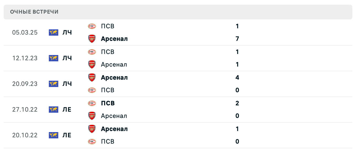Select Арсенал team name in 05.03.25 match
This screenshot has height=152, width=356.
point(114,39)
